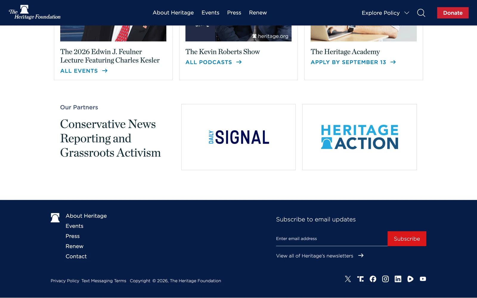Open the LinkedIn icon in footer
Screen dimensions: 477x298
[398, 279]
